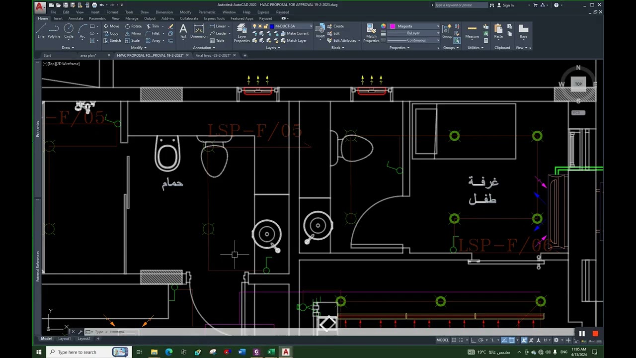Toggle the layer on/off lightbulb for M-DUCT-SA
The image size is (636, 358).
click(254, 26)
